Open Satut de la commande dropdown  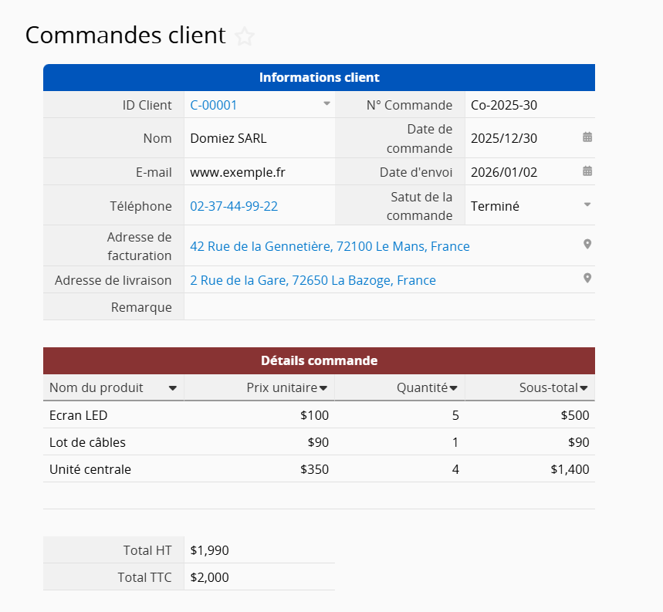pyautogui.click(x=587, y=205)
